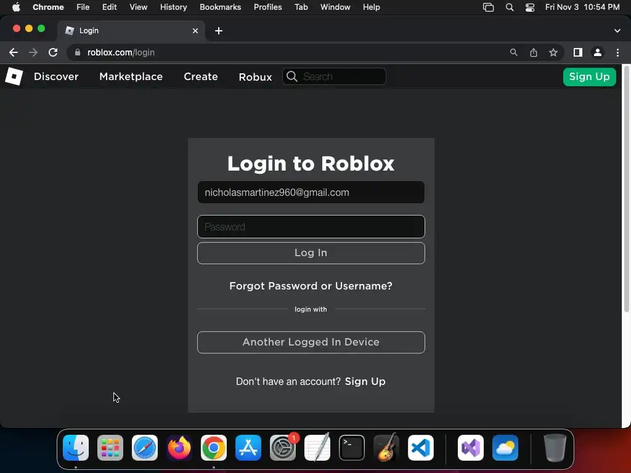Click the Stage Manager icon in menu bar
This screenshot has height=473, width=631.
[x=488, y=7]
